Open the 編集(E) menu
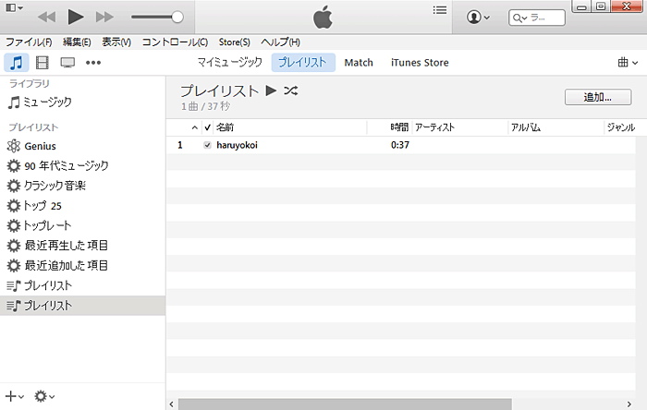 point(77,42)
